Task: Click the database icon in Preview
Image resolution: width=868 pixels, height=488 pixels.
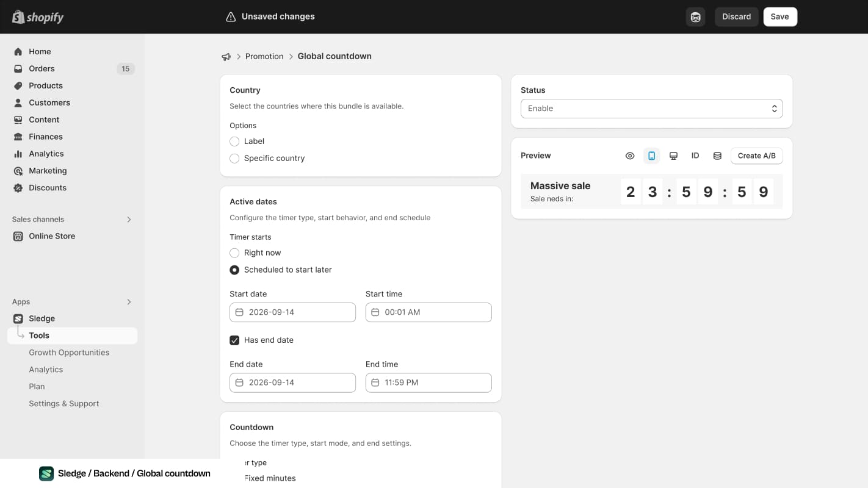Action: [717, 156]
